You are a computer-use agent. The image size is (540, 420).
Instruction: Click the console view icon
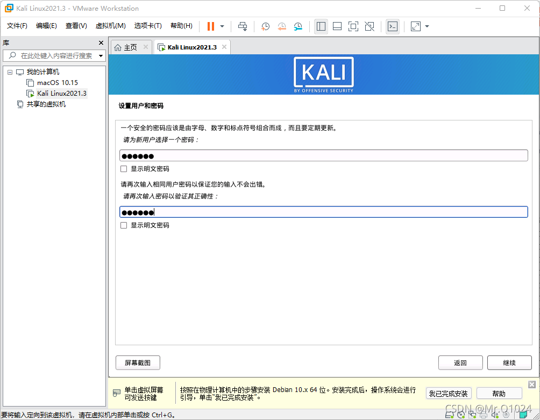(393, 26)
